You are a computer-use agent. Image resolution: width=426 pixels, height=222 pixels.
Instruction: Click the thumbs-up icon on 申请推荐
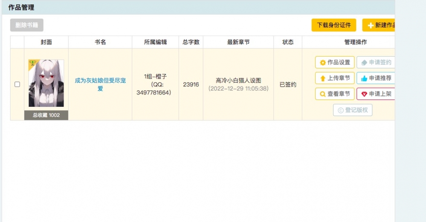click(364, 78)
